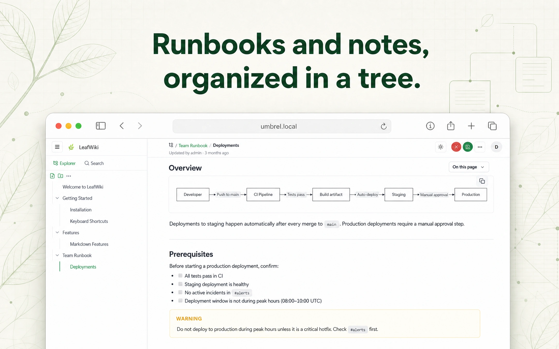Open the Markdown Features page
Image resolution: width=559 pixels, height=349 pixels.
point(89,244)
